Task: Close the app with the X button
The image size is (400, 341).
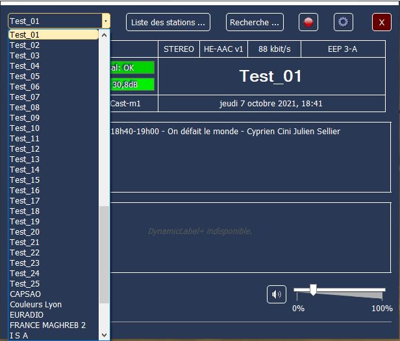Action: click(382, 22)
